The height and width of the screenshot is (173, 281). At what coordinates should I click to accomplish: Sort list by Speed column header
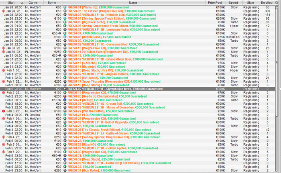tap(234, 2)
